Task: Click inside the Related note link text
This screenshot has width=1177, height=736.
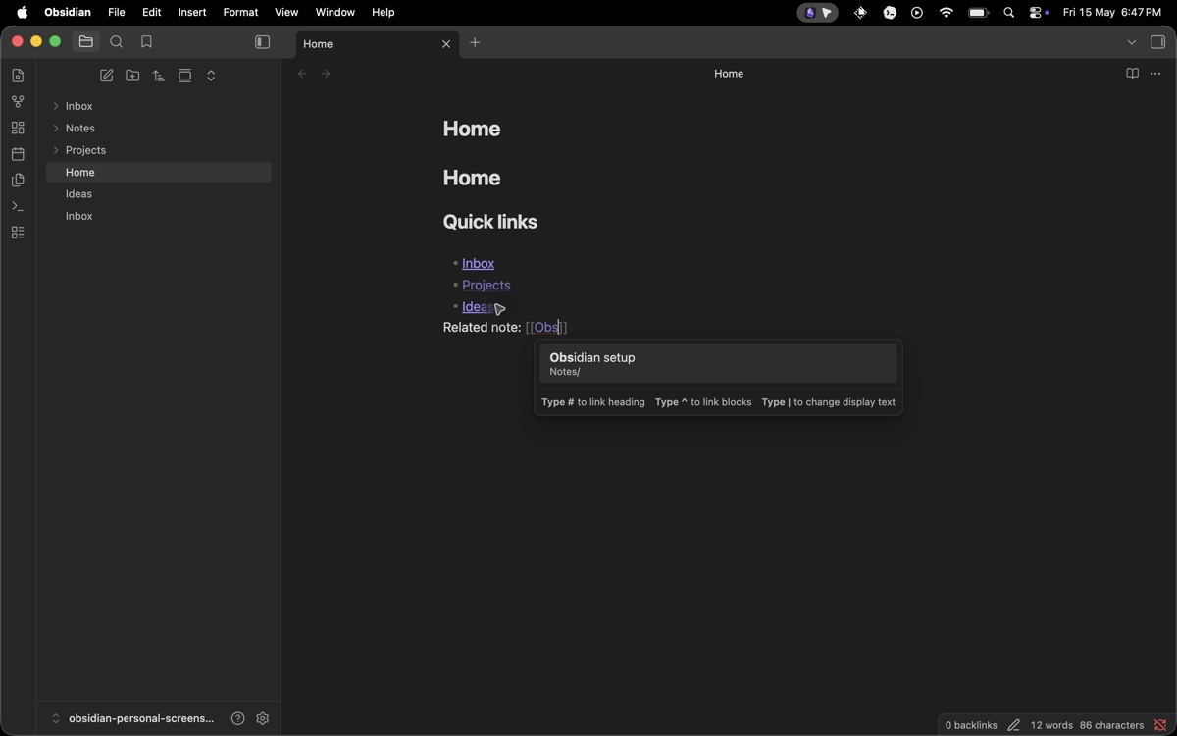Action: tap(546, 328)
